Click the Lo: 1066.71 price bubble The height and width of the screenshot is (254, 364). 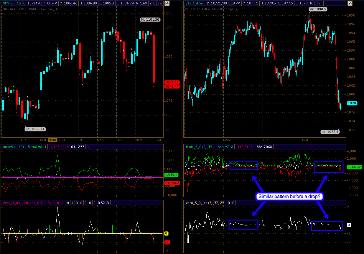[35, 129]
